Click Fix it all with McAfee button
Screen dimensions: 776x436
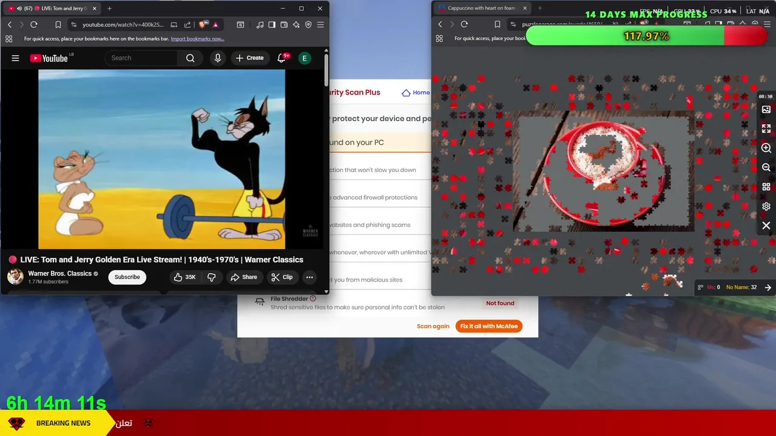point(489,326)
